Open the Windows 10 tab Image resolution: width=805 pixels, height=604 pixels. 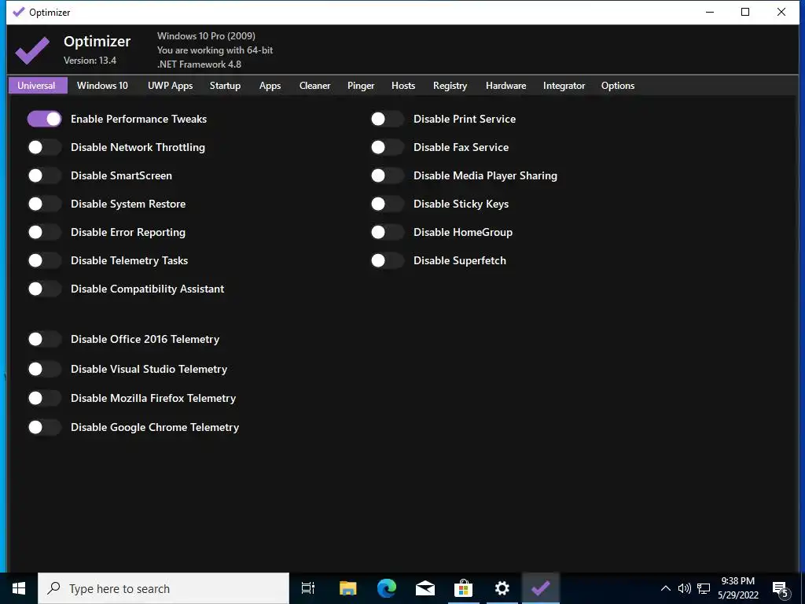pyautogui.click(x=103, y=86)
